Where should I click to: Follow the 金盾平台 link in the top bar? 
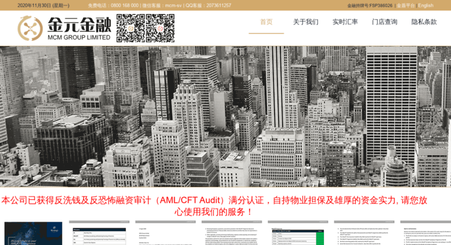coord(406,5)
